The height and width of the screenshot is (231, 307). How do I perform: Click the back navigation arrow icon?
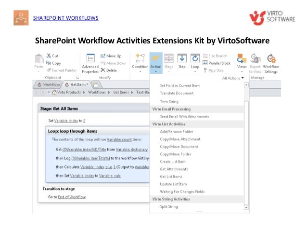[x=37, y=92]
